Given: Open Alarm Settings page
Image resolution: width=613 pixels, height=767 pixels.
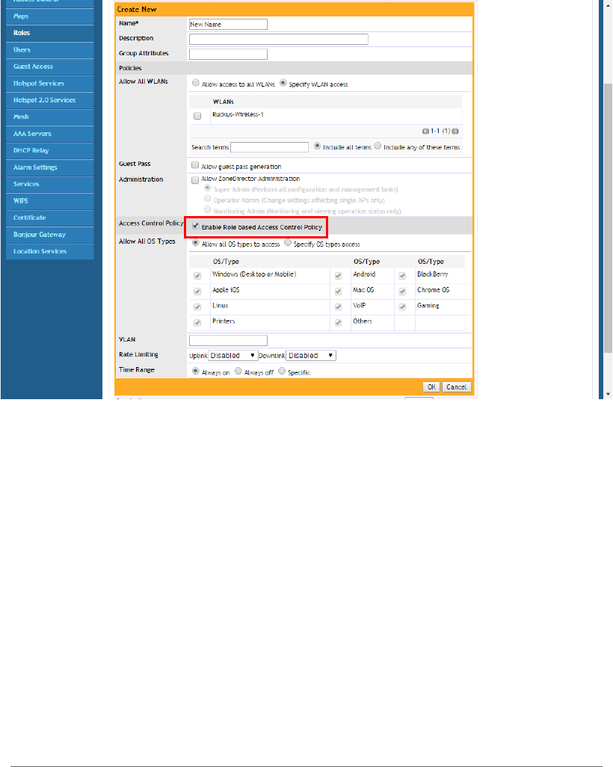Looking at the screenshot, I should click(49, 167).
